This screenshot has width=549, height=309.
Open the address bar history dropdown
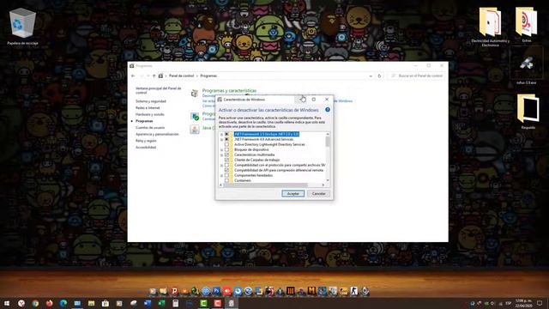tap(371, 76)
